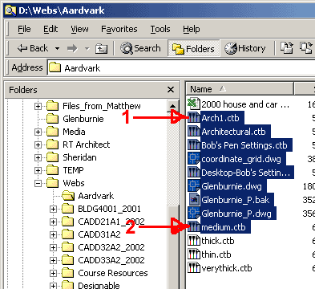This screenshot has height=289, width=315.
Task: Click the Back arrow button
Action: (33, 48)
